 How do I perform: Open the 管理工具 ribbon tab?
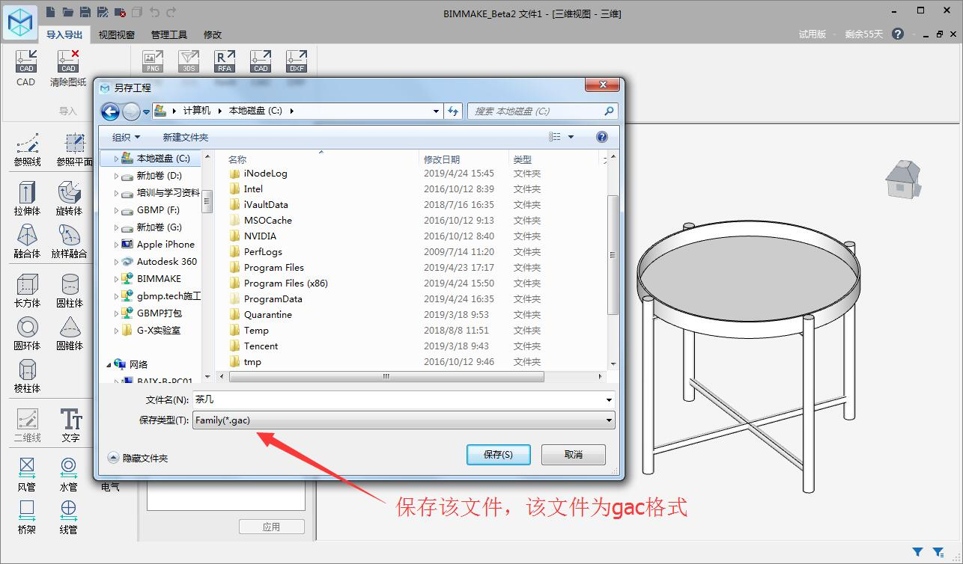point(169,34)
